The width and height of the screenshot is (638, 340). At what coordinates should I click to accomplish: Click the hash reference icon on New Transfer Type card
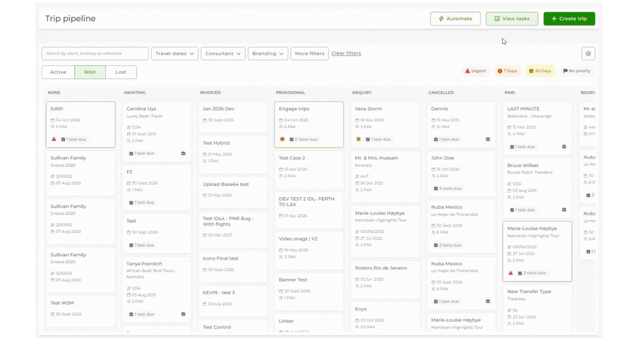tap(510, 310)
